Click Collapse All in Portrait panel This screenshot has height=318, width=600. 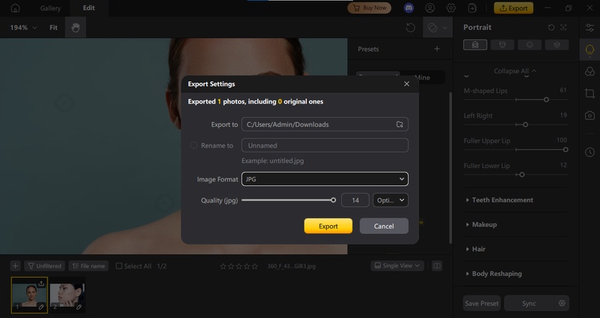point(514,70)
